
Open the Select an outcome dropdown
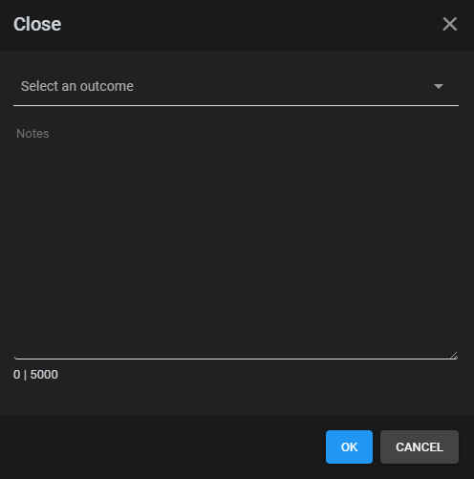point(236,86)
